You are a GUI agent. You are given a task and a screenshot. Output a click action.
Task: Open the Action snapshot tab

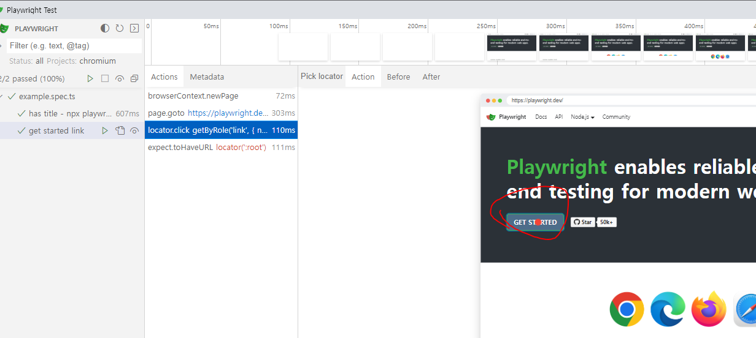(363, 77)
